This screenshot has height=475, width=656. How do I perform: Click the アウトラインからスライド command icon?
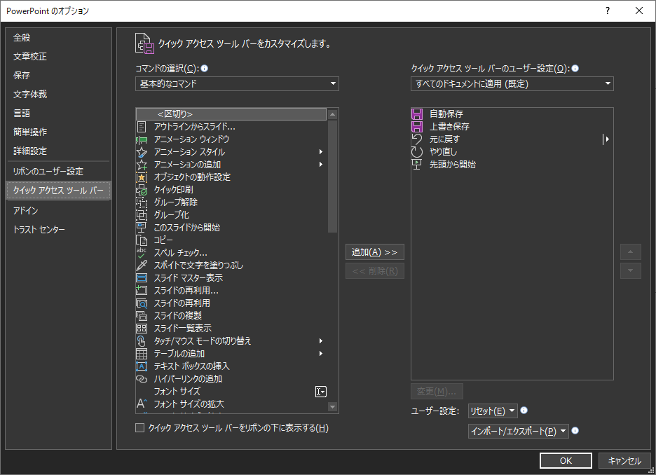point(142,127)
